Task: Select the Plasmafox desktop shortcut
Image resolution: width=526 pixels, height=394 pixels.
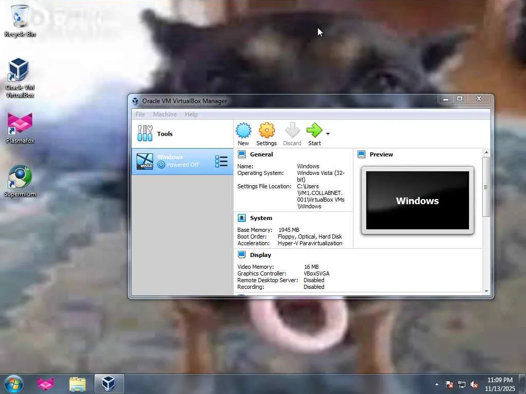Action: click(x=20, y=129)
